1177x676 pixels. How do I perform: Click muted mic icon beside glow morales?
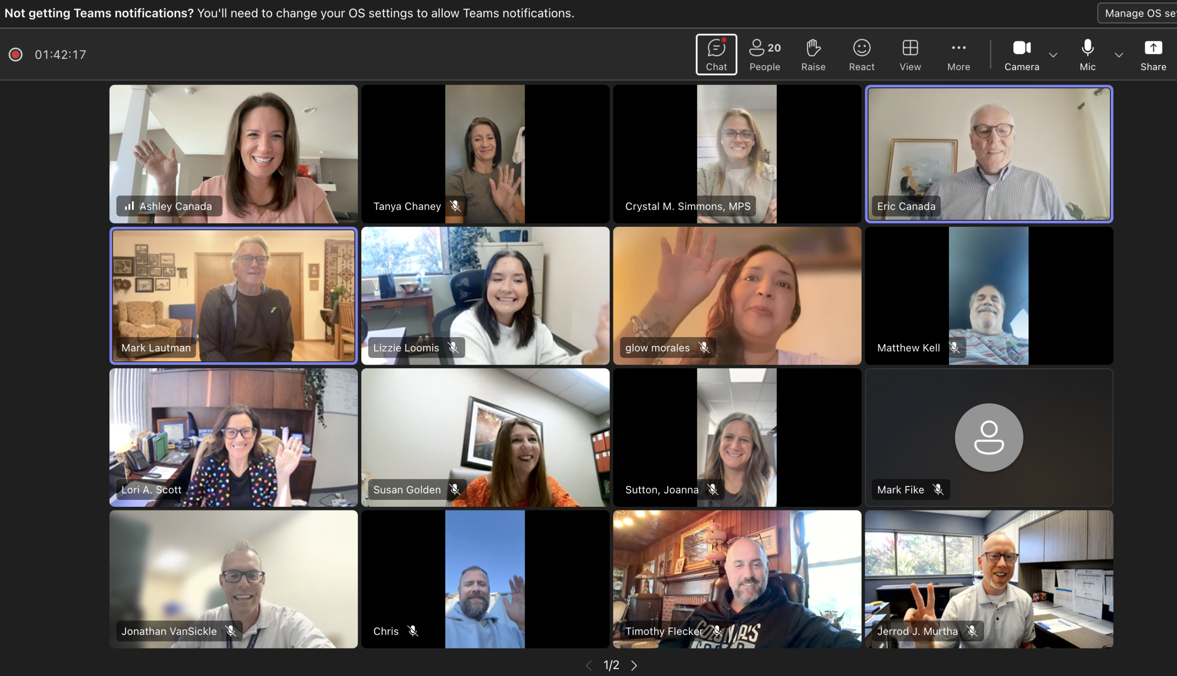click(704, 348)
